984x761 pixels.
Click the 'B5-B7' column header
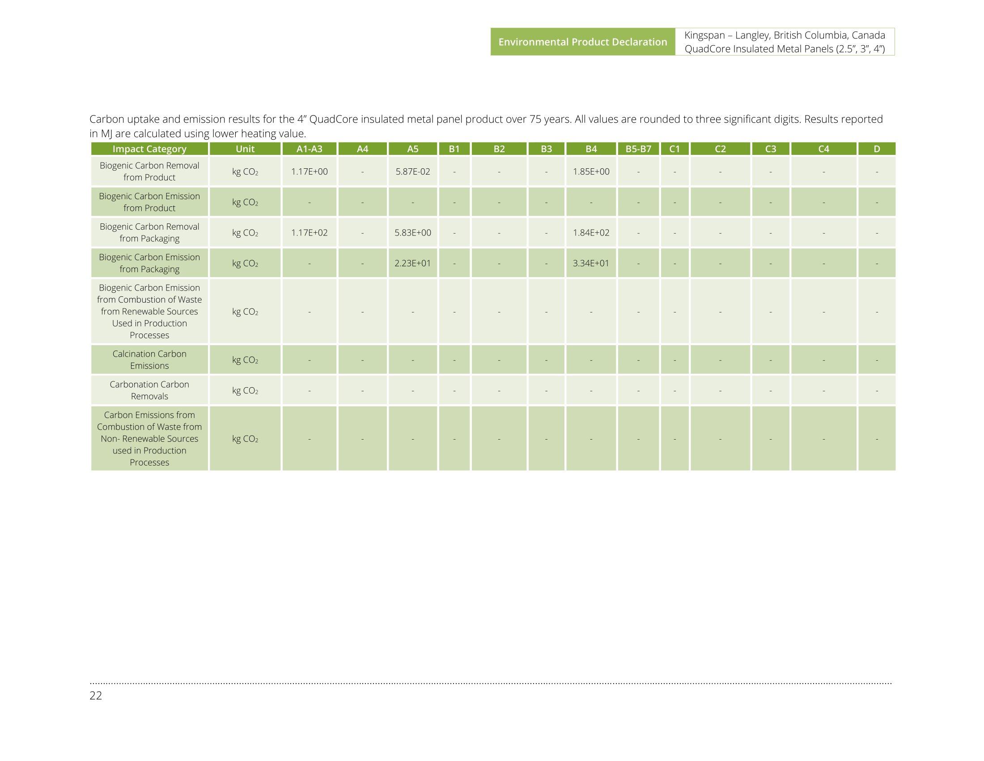point(638,149)
